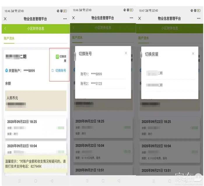Close the 切换房屋 dialog with its X
The width and height of the screenshot is (204, 186).
coord(193,54)
